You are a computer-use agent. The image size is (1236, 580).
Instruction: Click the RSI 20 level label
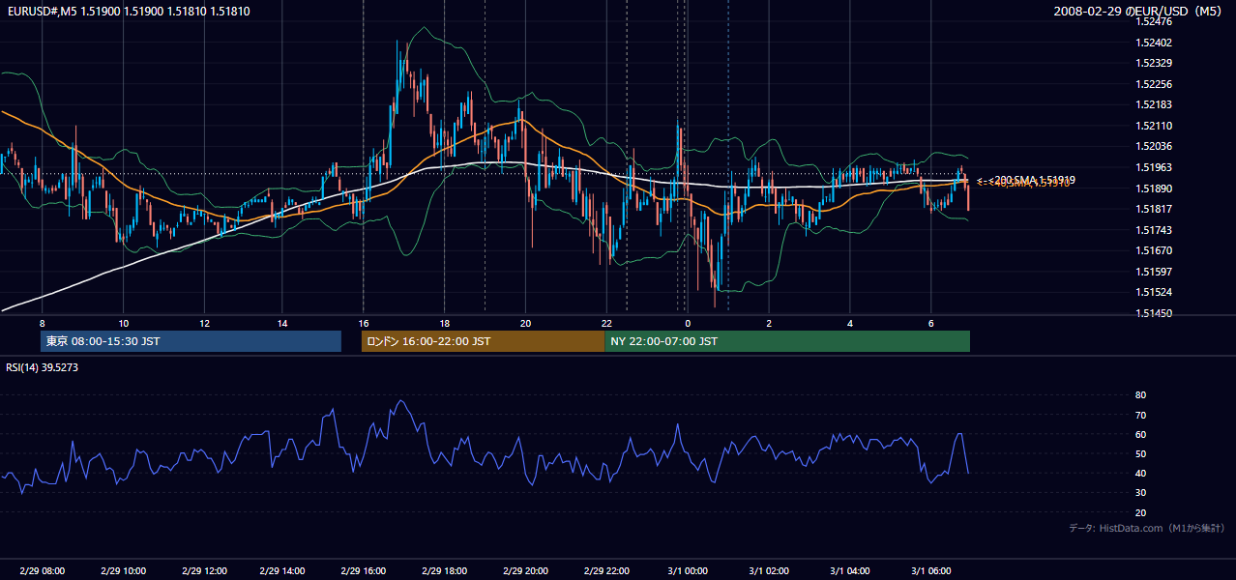pos(1140,512)
